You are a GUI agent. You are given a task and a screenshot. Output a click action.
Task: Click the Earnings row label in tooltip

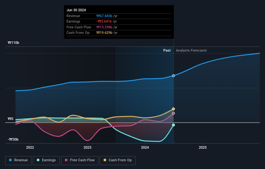tap(73, 21)
